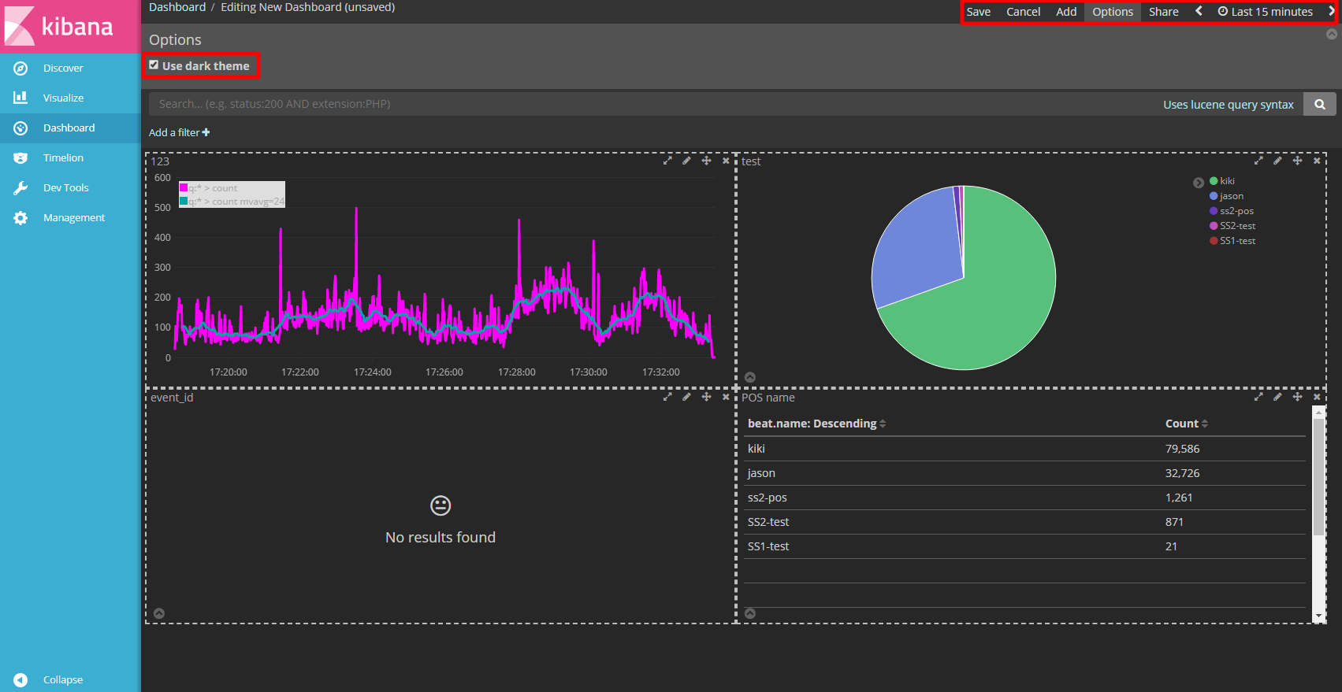This screenshot has height=692, width=1342.
Task: Click Share in the top menu
Action: pos(1164,12)
